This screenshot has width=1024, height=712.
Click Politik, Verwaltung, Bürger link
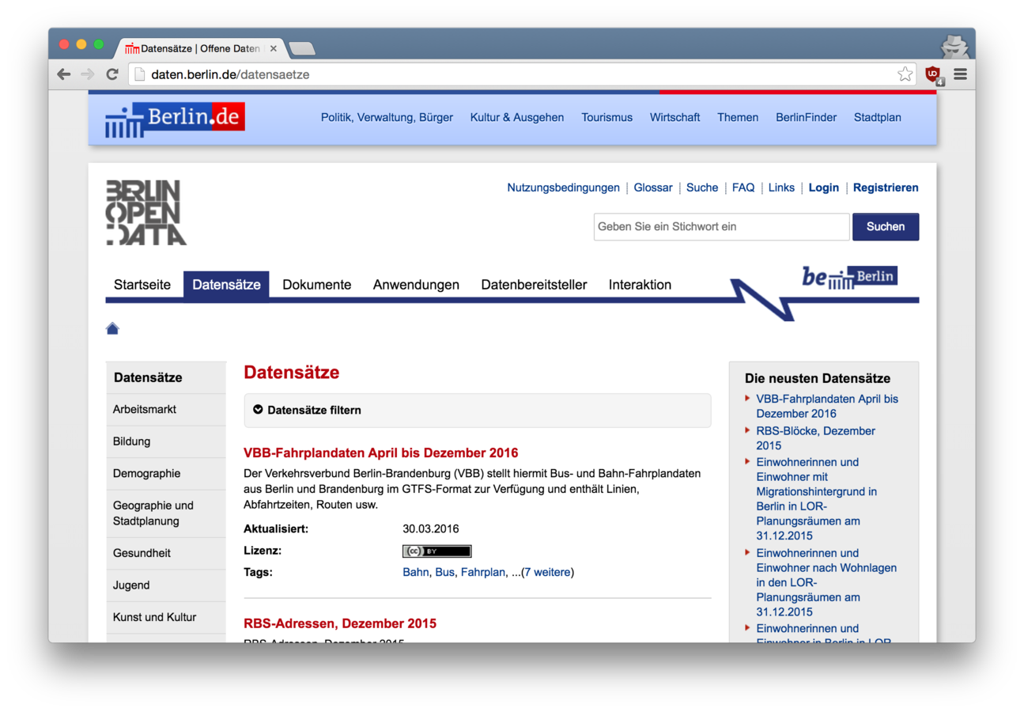[x=387, y=118]
